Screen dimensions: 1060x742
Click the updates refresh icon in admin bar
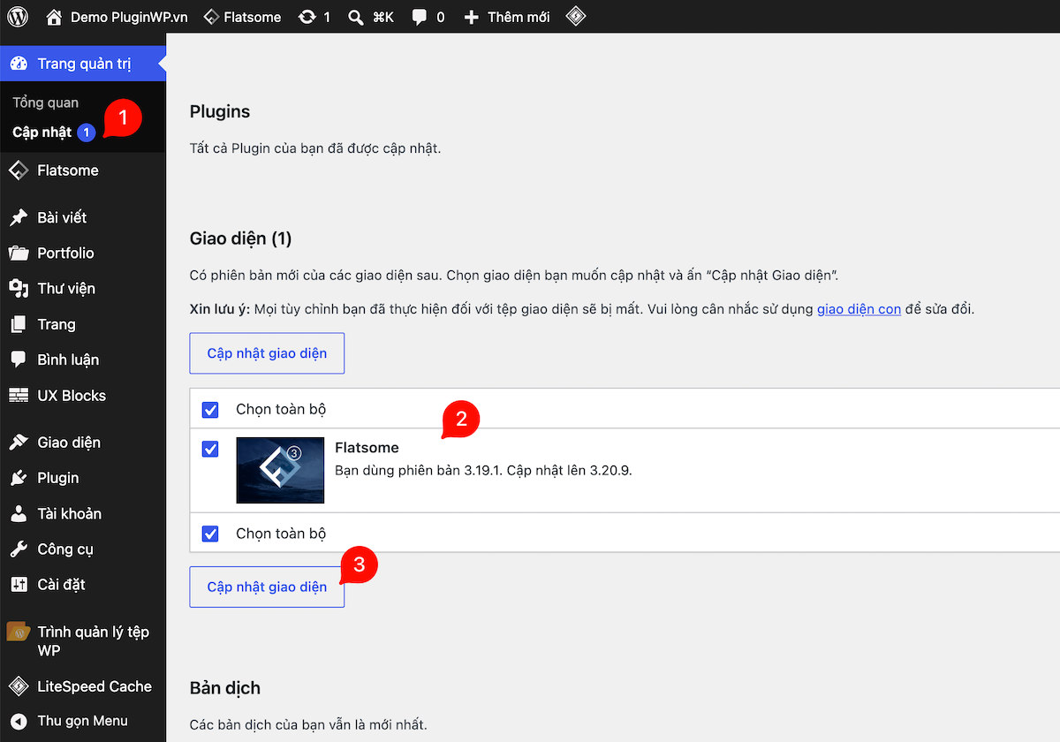click(307, 17)
